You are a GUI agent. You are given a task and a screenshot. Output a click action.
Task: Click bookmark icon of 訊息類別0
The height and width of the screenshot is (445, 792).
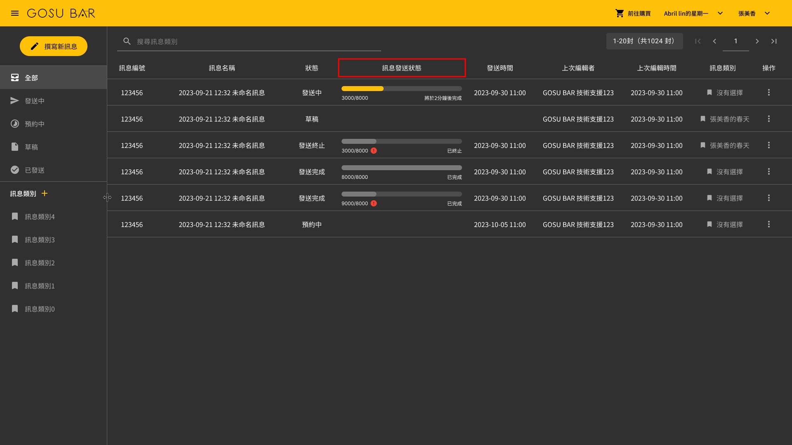click(15, 309)
